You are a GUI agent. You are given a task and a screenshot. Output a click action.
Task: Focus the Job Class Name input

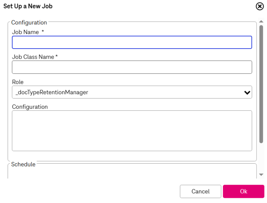132,67
